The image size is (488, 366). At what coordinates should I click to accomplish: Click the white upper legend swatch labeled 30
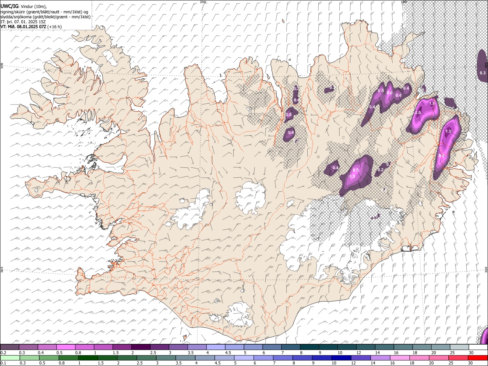click(x=478, y=347)
